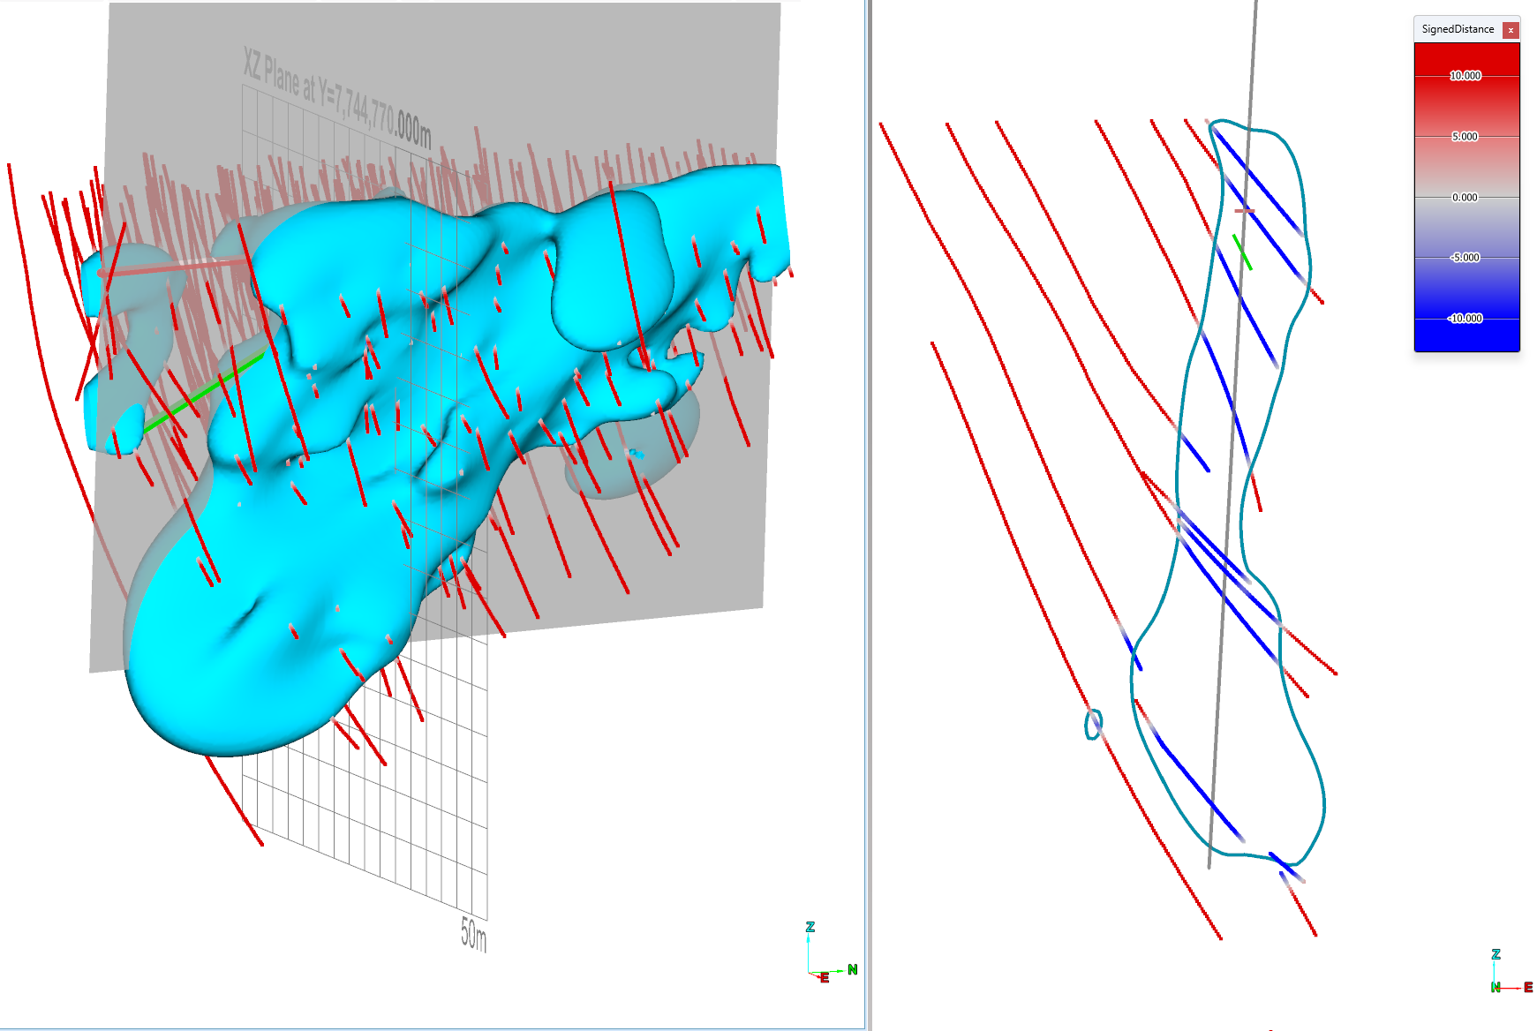The height and width of the screenshot is (1031, 1537).
Task: Select the Z axis in the right viewport triad
Action: (1496, 954)
